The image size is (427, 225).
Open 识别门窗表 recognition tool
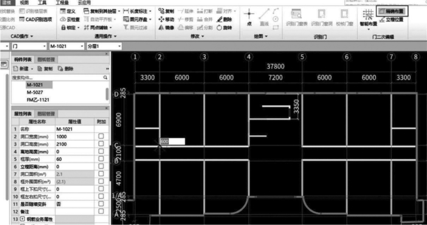297,17
